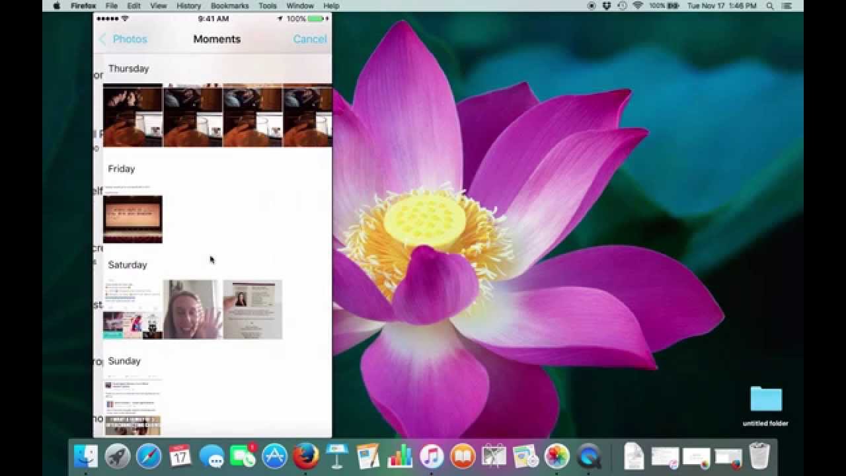Image resolution: width=846 pixels, height=476 pixels.
Task: Open FaceTime icon with red badge
Action: pyautogui.click(x=243, y=456)
